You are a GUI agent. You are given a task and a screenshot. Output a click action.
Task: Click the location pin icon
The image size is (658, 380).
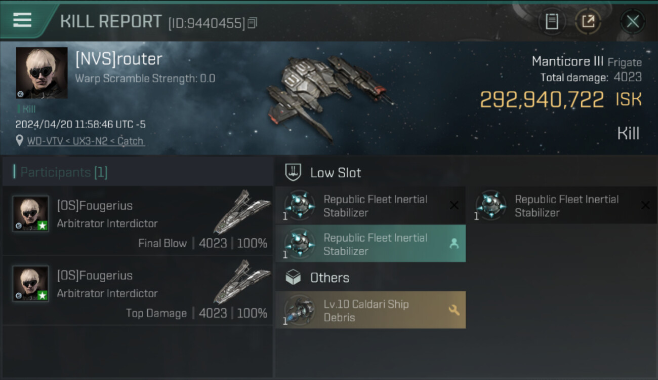pyautogui.click(x=19, y=141)
